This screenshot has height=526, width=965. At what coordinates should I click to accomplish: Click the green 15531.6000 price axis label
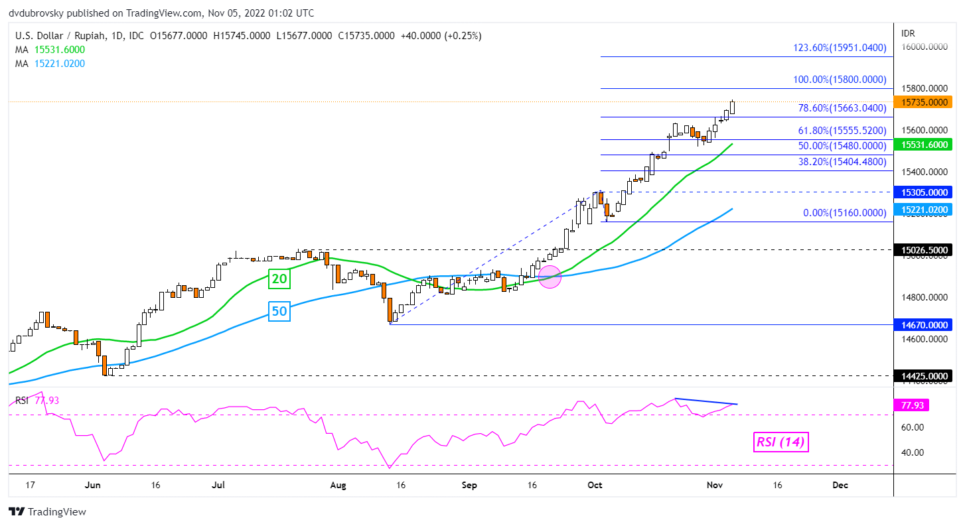click(x=923, y=144)
